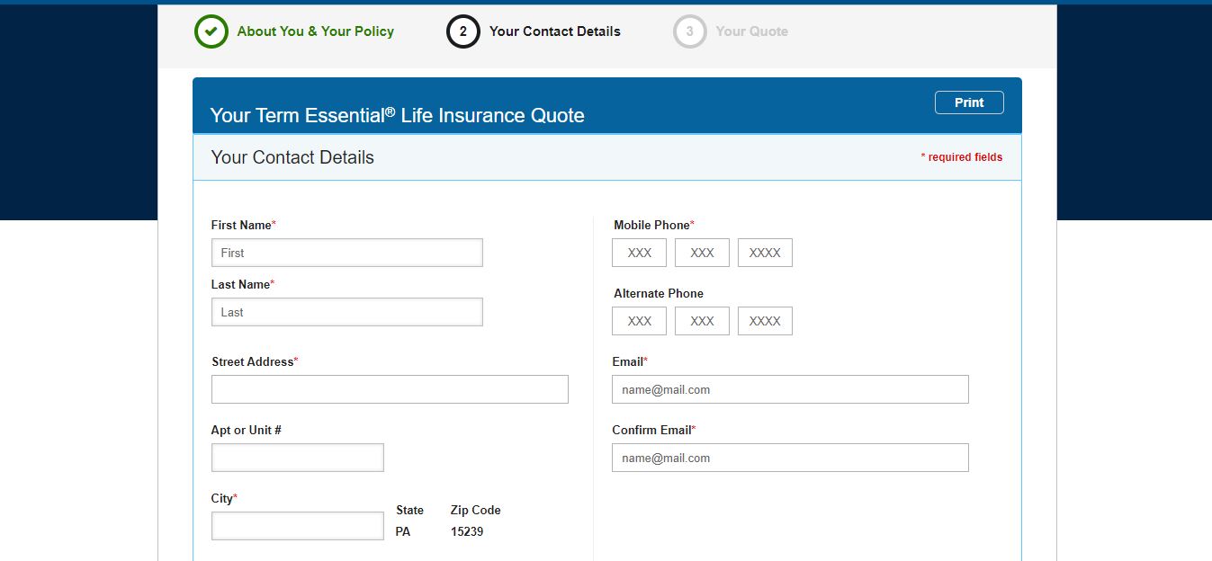Click the Apt or Unit # field

[x=298, y=458]
